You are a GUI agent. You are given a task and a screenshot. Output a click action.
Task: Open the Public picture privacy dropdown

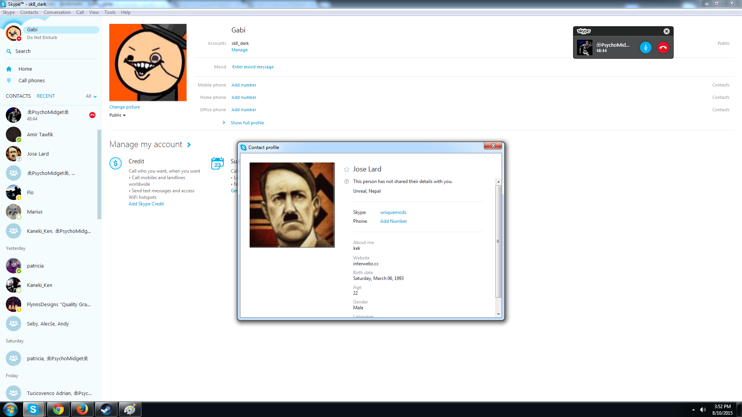pyautogui.click(x=117, y=115)
